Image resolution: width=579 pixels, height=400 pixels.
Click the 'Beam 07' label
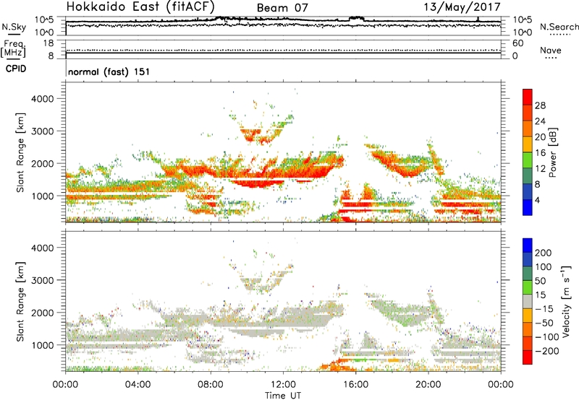click(x=282, y=8)
